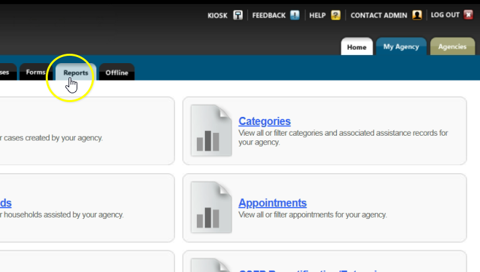Click the Feedback icon beside FEEDBACK label
The height and width of the screenshot is (272, 480).
[x=294, y=15]
